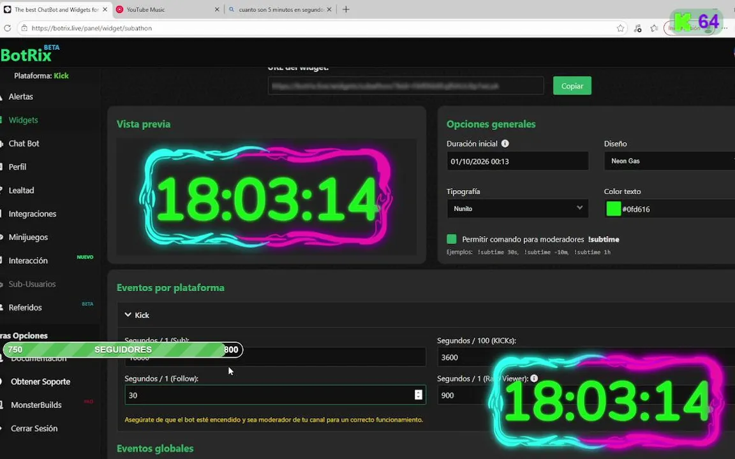
Task: Click the Segundos / 1 (Follow) field
Action: [275, 395]
